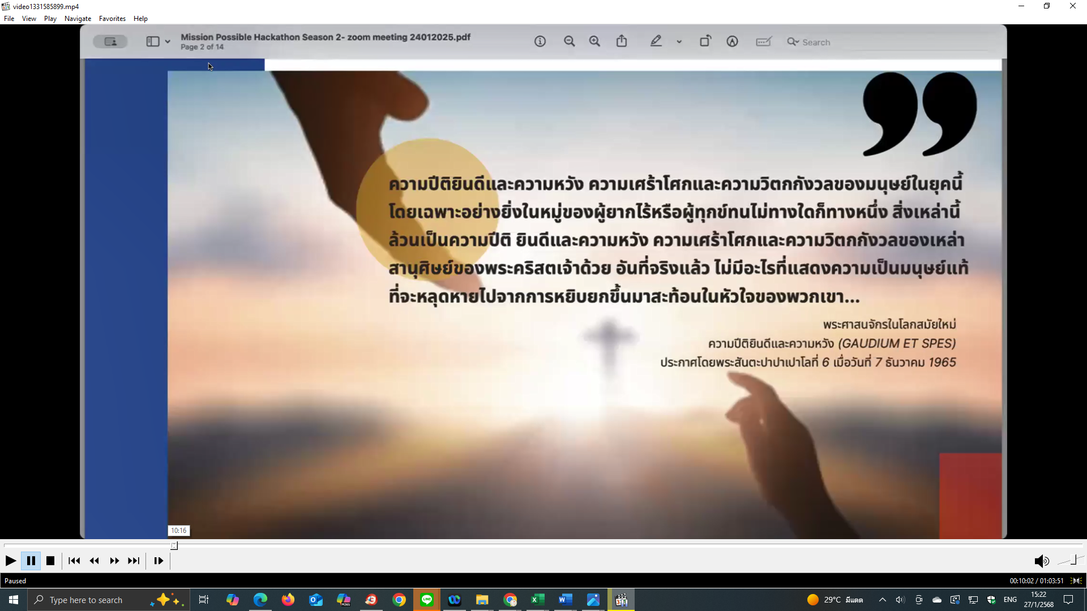The image size is (1087, 611).
Task: Click the playback seek bar
Action: pyautogui.click(x=543, y=545)
